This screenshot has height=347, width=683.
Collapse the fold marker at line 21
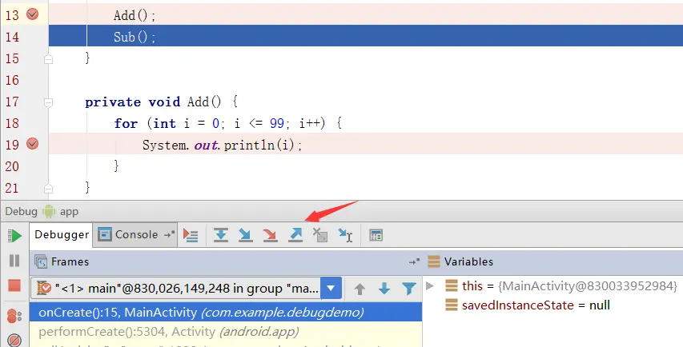coord(48,188)
